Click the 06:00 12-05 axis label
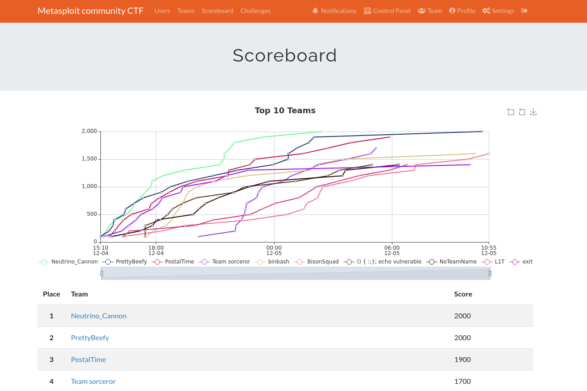The width and height of the screenshot is (587, 391). (x=392, y=250)
